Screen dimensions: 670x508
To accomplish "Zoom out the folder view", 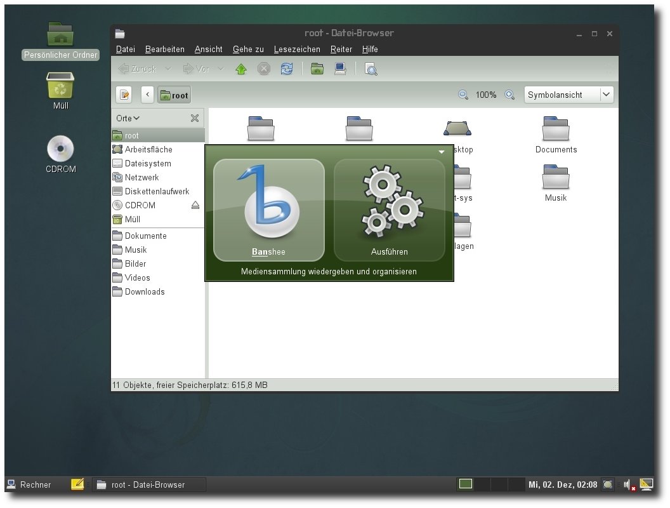I will coord(463,95).
